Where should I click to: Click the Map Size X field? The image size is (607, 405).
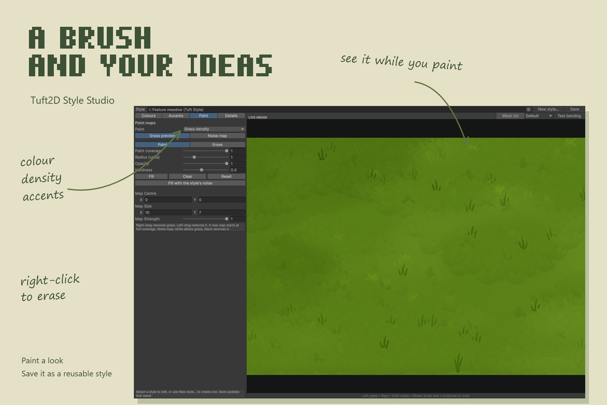(167, 213)
